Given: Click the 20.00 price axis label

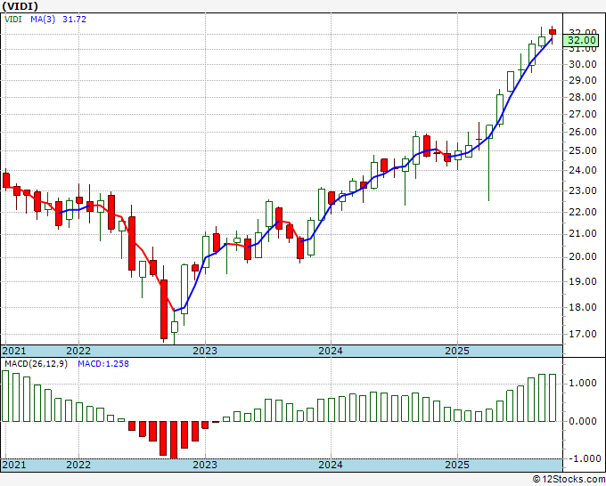Looking at the screenshot, I should coord(583,256).
